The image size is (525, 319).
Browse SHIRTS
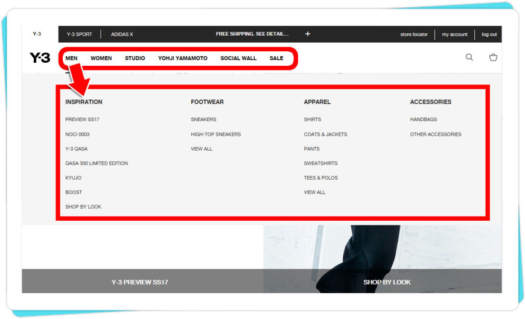(313, 119)
